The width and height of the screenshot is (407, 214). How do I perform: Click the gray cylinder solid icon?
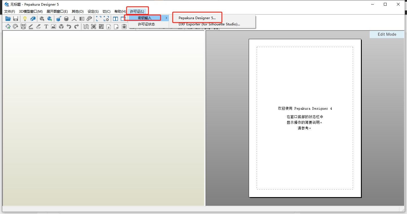[66, 19]
